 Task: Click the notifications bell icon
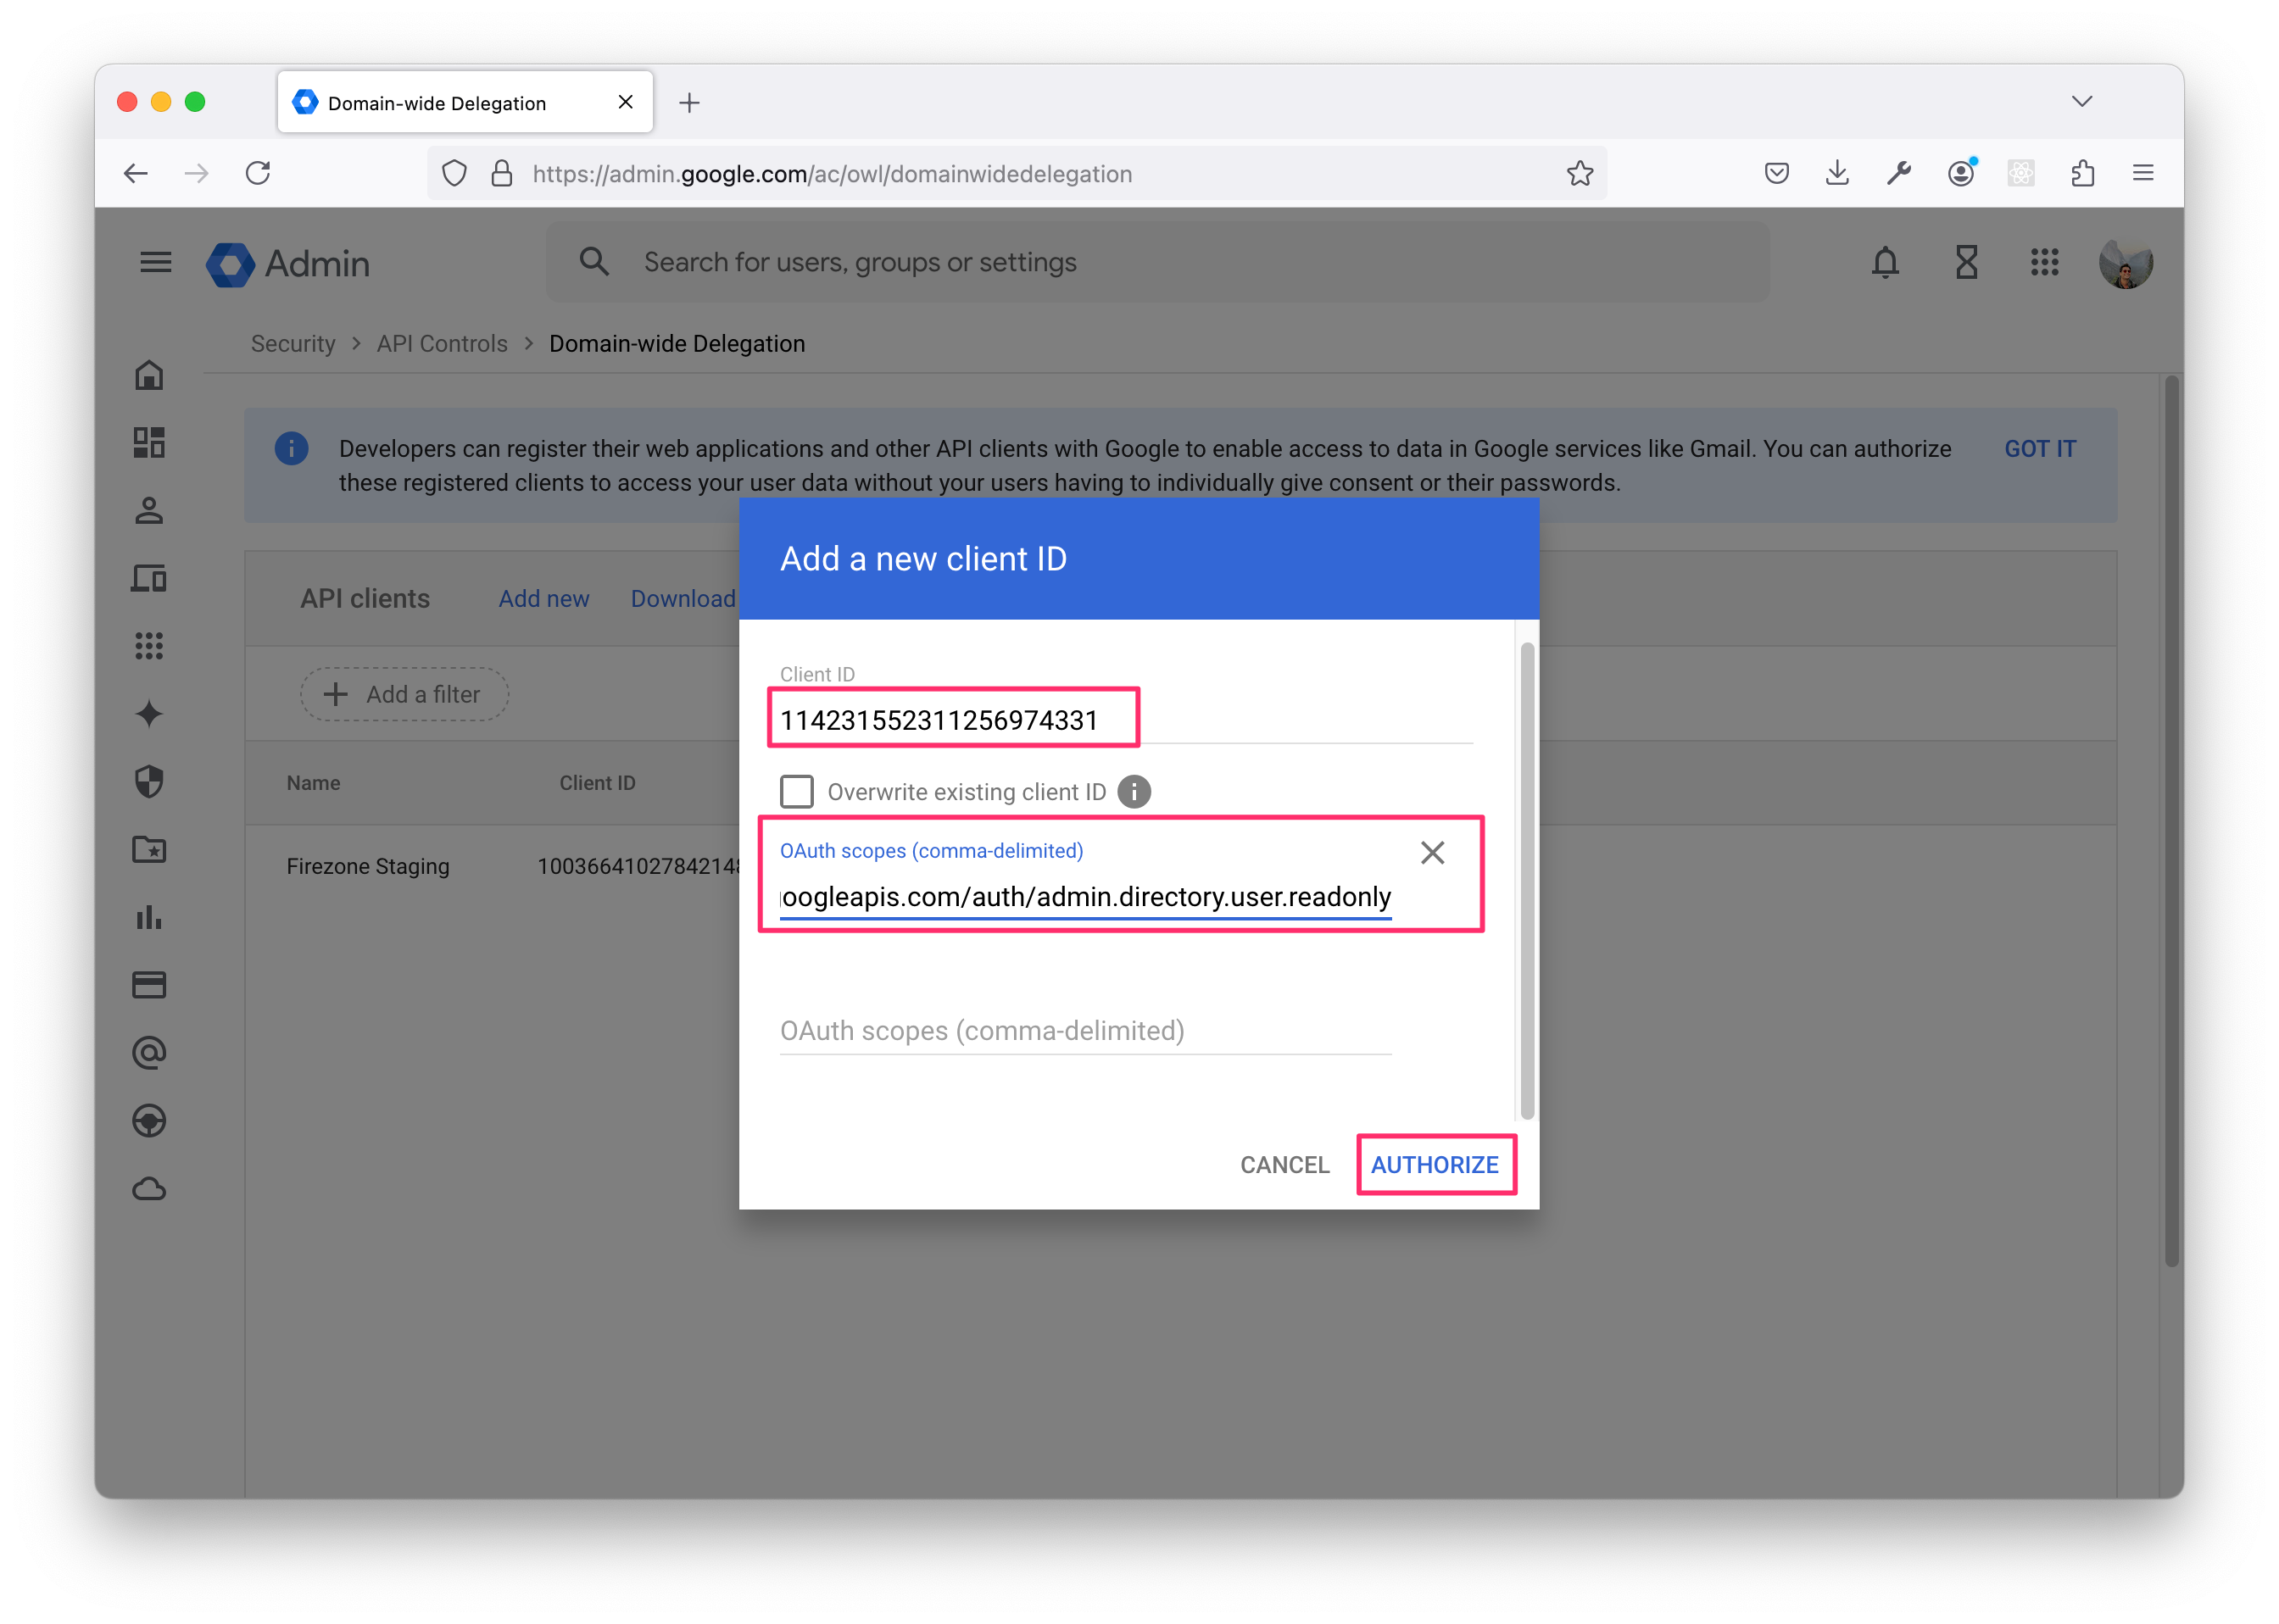coord(1885,262)
